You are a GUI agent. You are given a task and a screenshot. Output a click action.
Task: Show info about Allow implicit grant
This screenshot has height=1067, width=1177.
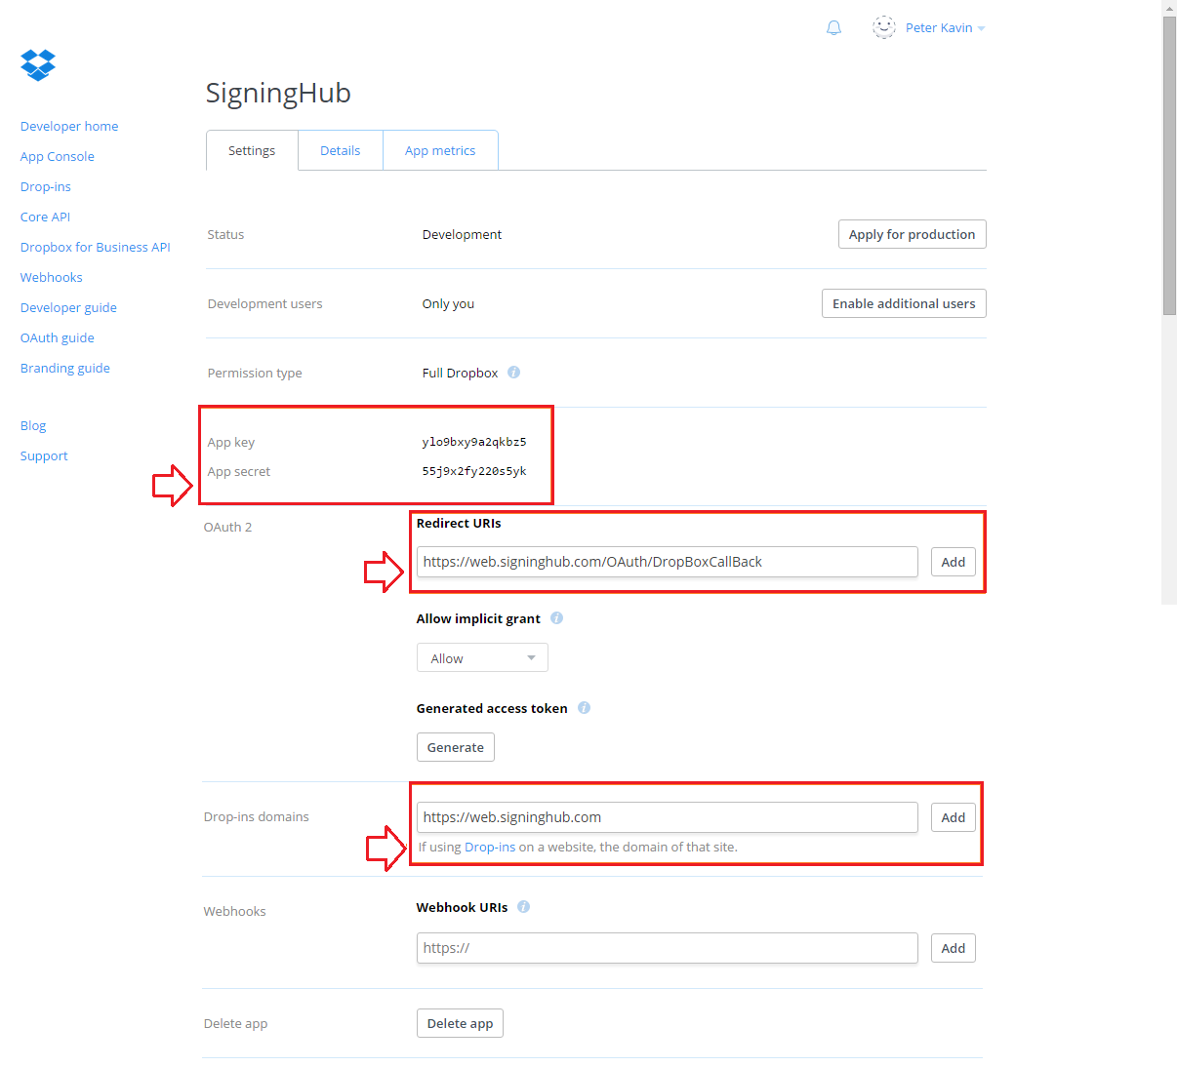click(556, 617)
